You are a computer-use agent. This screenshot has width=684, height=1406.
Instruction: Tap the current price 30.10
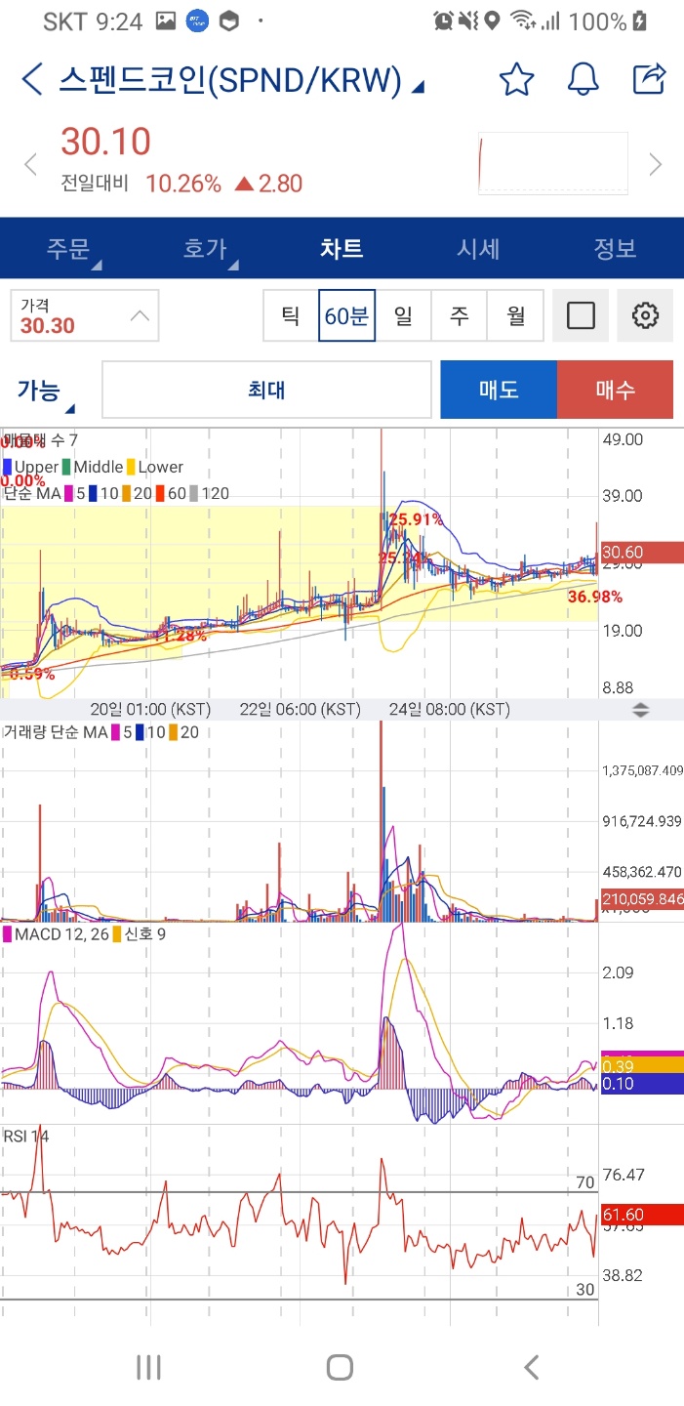pyautogui.click(x=105, y=143)
